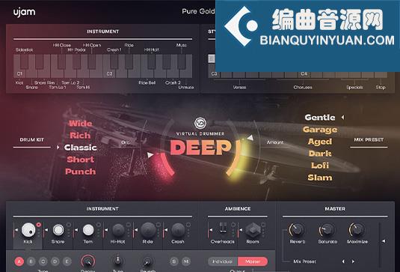The image size is (400, 272).
Task: Toggle the circle indicator beside Tom
Action: pyautogui.click(x=99, y=225)
